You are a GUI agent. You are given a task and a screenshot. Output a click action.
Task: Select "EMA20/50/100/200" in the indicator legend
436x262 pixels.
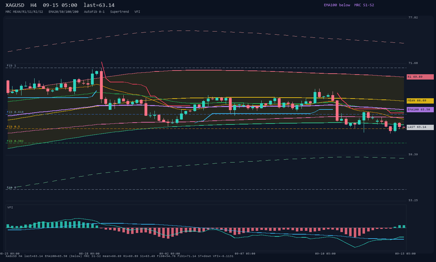[x=64, y=12]
